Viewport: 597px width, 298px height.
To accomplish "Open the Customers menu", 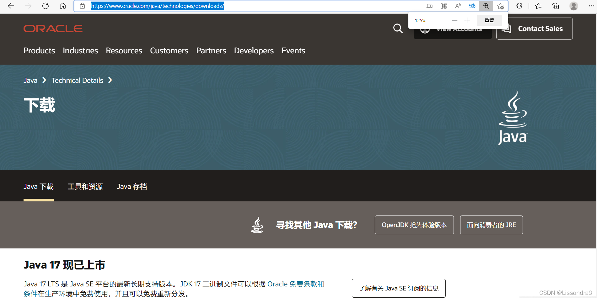I will tap(169, 51).
